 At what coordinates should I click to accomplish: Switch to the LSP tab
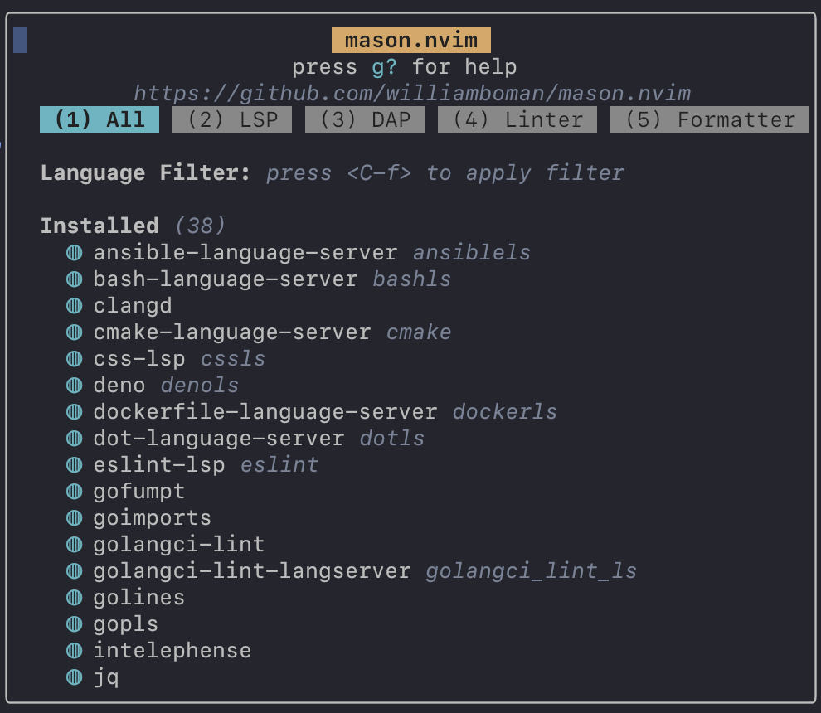(x=231, y=119)
